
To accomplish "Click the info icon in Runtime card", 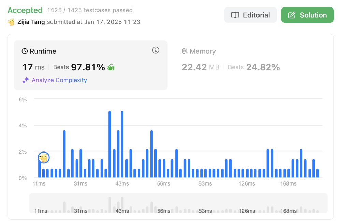I will pos(155,50).
